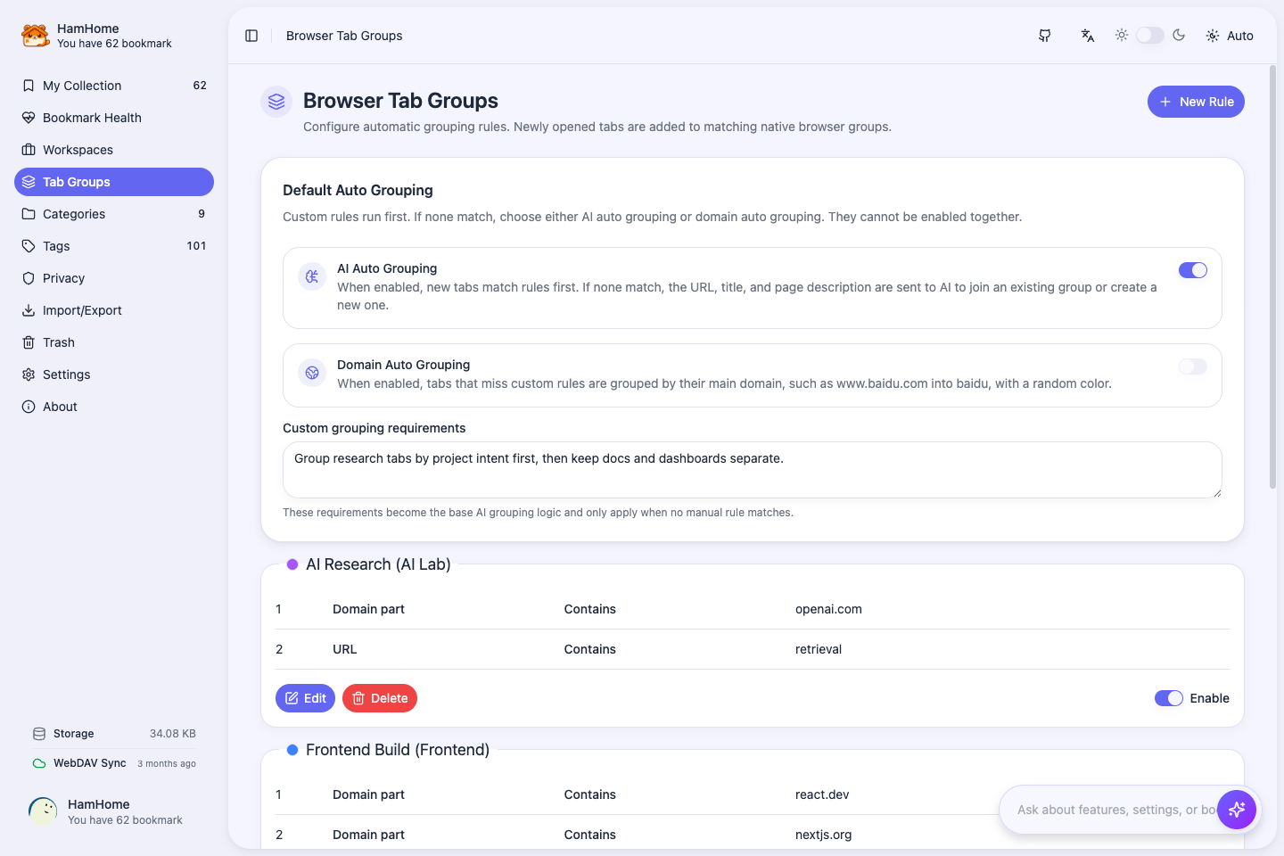Image resolution: width=1284 pixels, height=856 pixels.
Task: Click the page vertical scrollbar
Action: tap(1272, 276)
